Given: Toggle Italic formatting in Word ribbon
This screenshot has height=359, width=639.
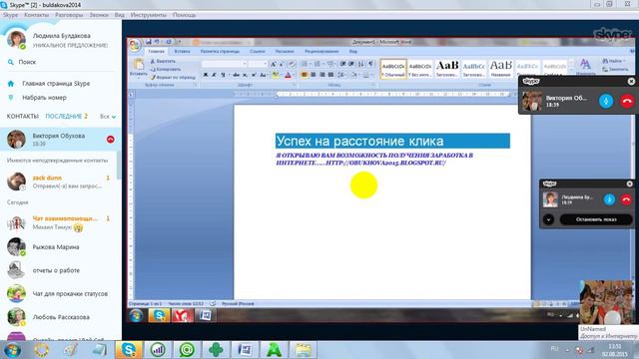Looking at the screenshot, I should 214,75.
